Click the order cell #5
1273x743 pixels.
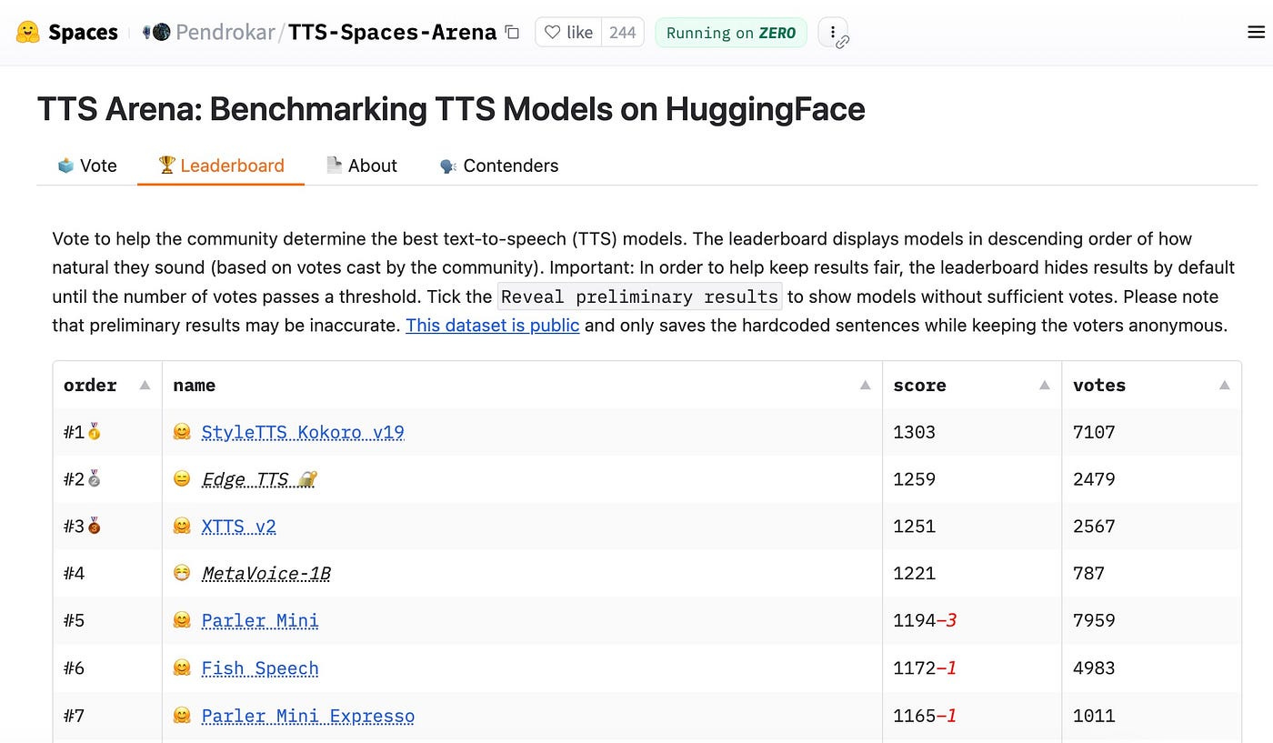(107, 621)
